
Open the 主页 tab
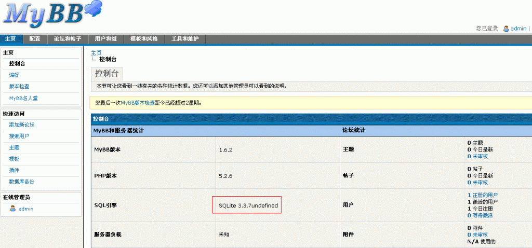tap(11, 39)
